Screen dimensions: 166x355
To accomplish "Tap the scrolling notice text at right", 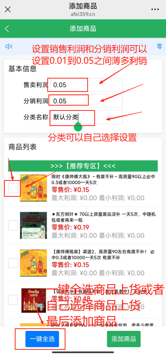I will pyautogui.click(x=159, y=46).
